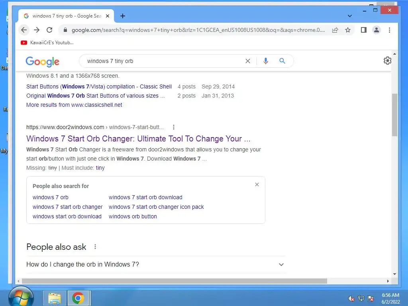Screen dimensions: 408x306
Task: Open the taskbar clock and date
Action: coord(390,298)
